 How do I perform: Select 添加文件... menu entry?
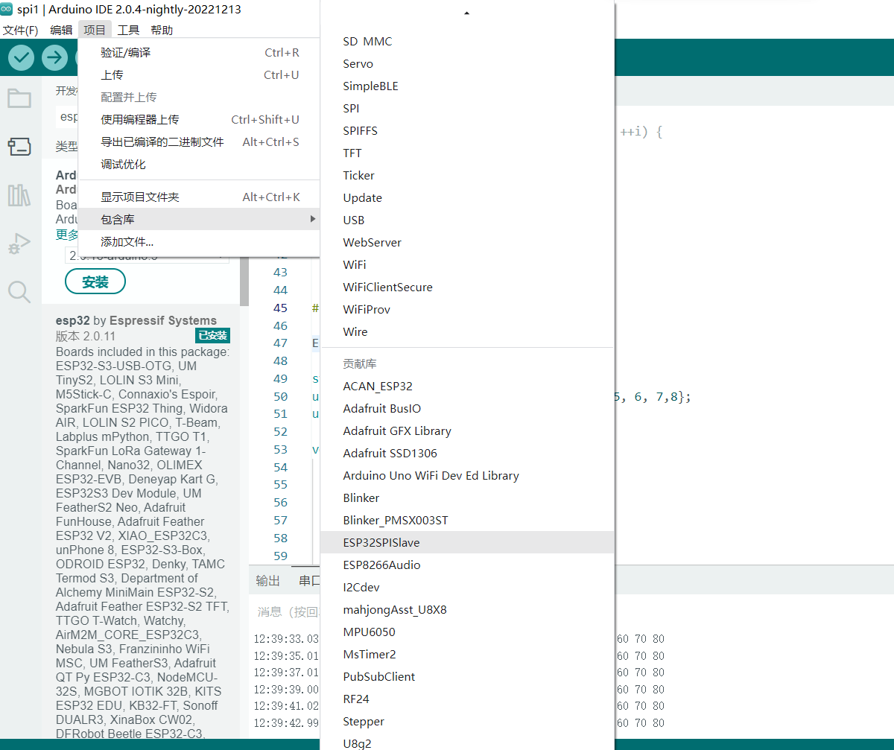(x=199, y=242)
